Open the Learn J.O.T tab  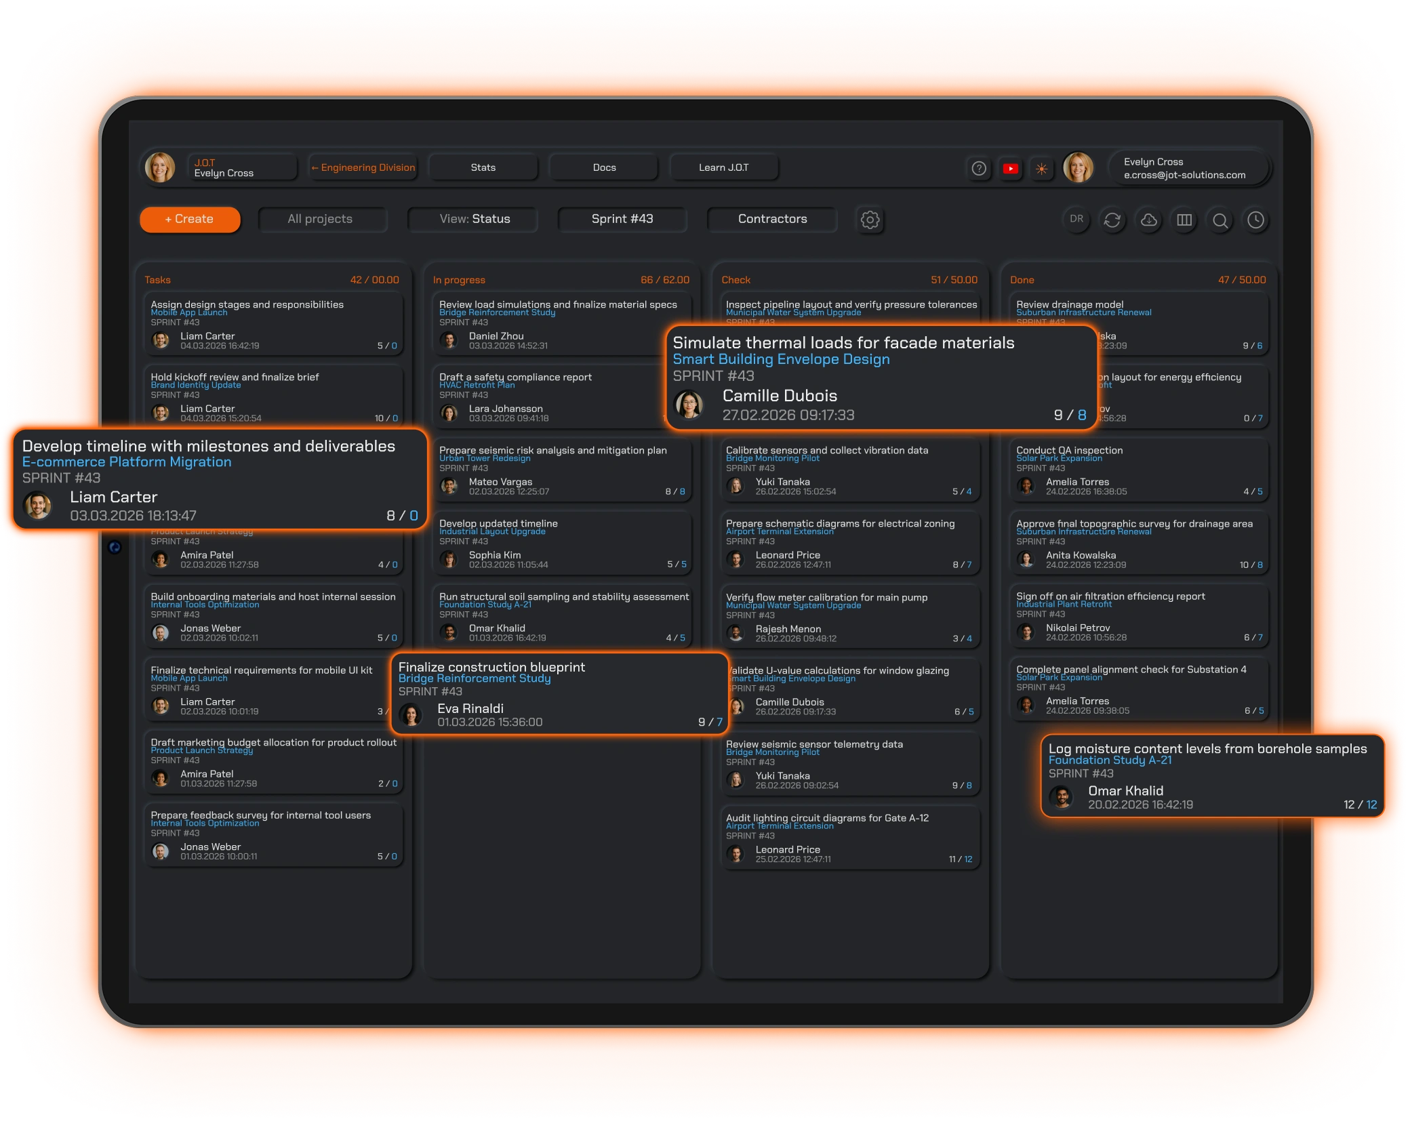pos(723,167)
